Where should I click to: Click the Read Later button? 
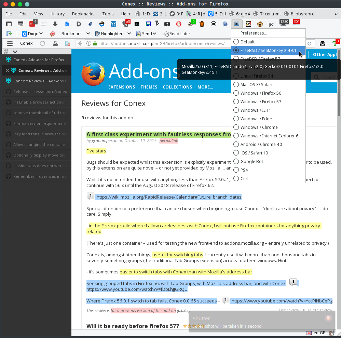[177, 34]
